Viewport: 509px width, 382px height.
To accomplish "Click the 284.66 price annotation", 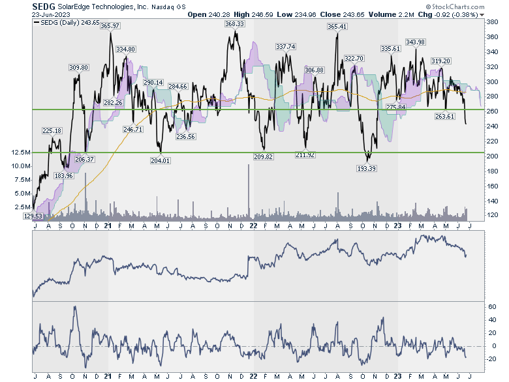I will [x=177, y=86].
